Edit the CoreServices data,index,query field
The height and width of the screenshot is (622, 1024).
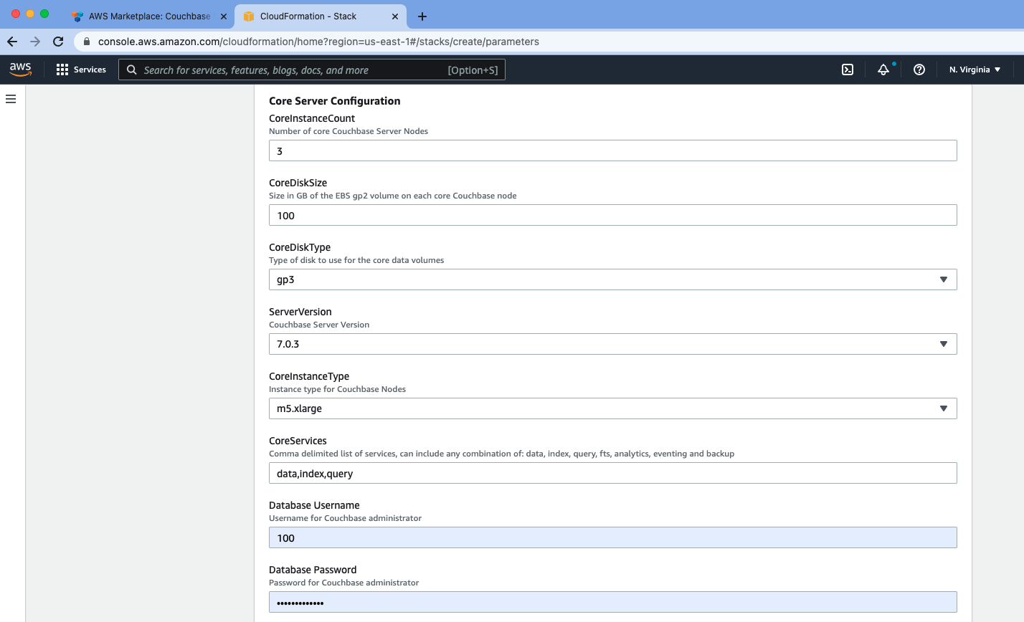pos(612,473)
